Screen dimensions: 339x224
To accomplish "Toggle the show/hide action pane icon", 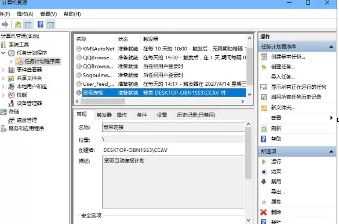I will pyautogui.click(x=50, y=24).
